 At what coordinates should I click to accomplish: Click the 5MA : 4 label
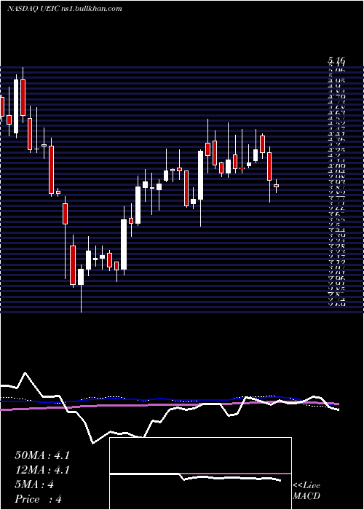(34, 484)
